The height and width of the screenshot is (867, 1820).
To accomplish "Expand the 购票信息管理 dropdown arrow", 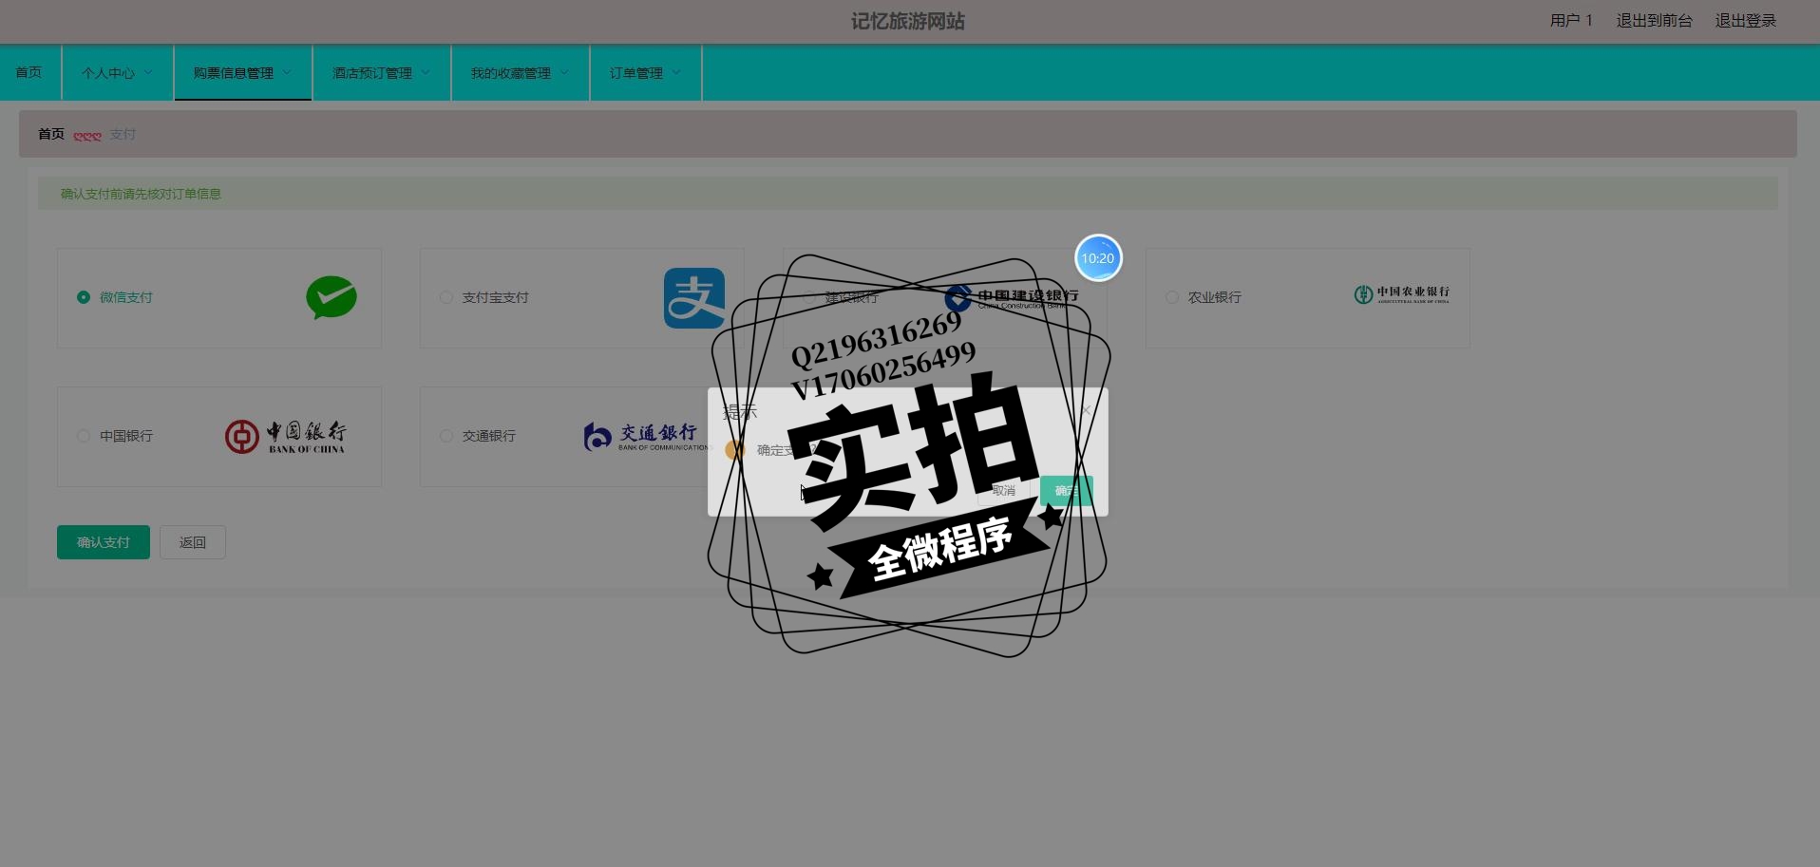I will [x=287, y=72].
